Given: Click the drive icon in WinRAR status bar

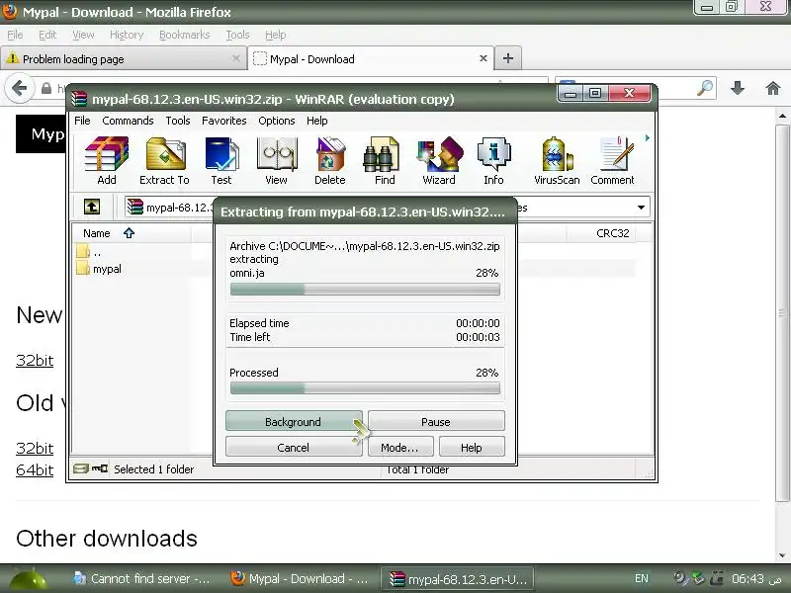Looking at the screenshot, I should 81,468.
